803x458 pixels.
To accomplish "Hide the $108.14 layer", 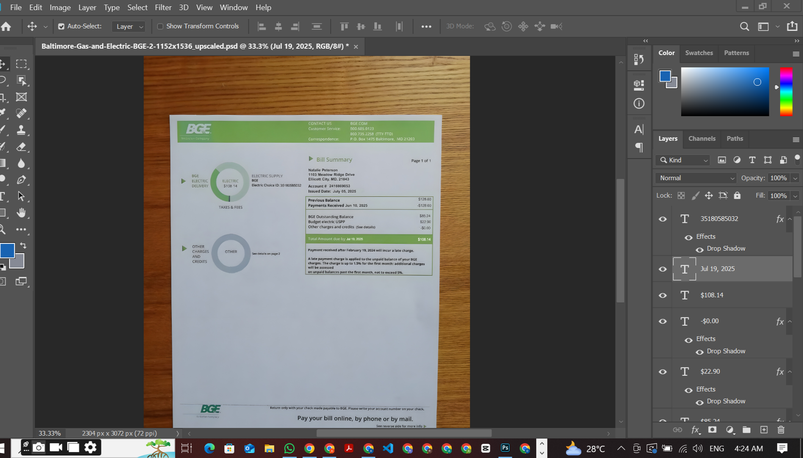I will pos(662,296).
